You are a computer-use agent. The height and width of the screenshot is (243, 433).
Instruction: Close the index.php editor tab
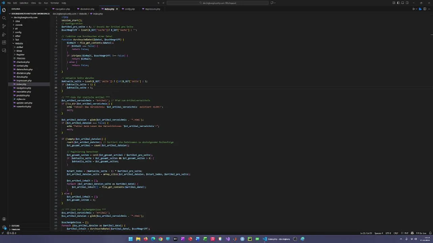117,9
